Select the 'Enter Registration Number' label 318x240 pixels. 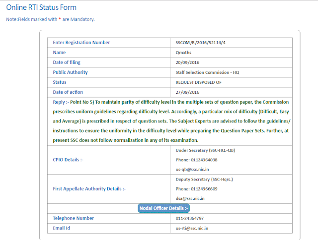[81, 43]
